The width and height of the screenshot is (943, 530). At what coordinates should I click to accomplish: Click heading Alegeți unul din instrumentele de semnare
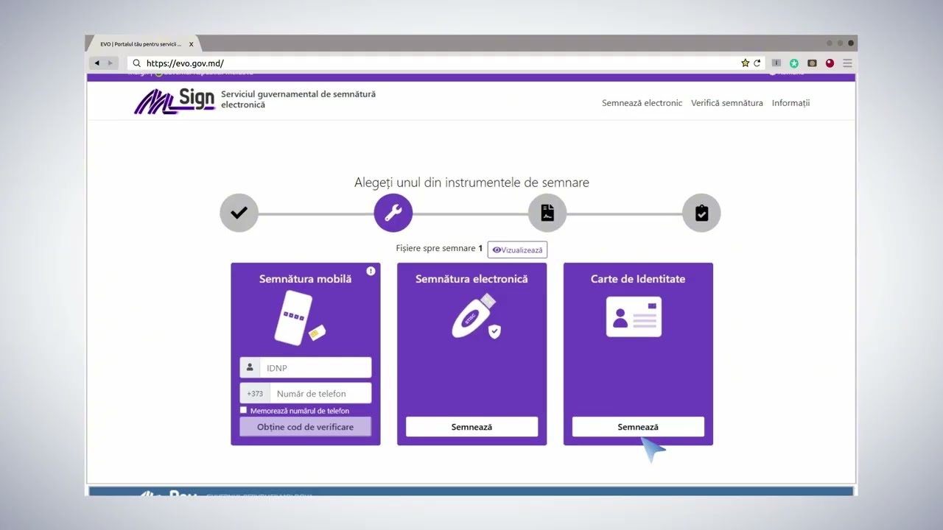click(x=471, y=183)
